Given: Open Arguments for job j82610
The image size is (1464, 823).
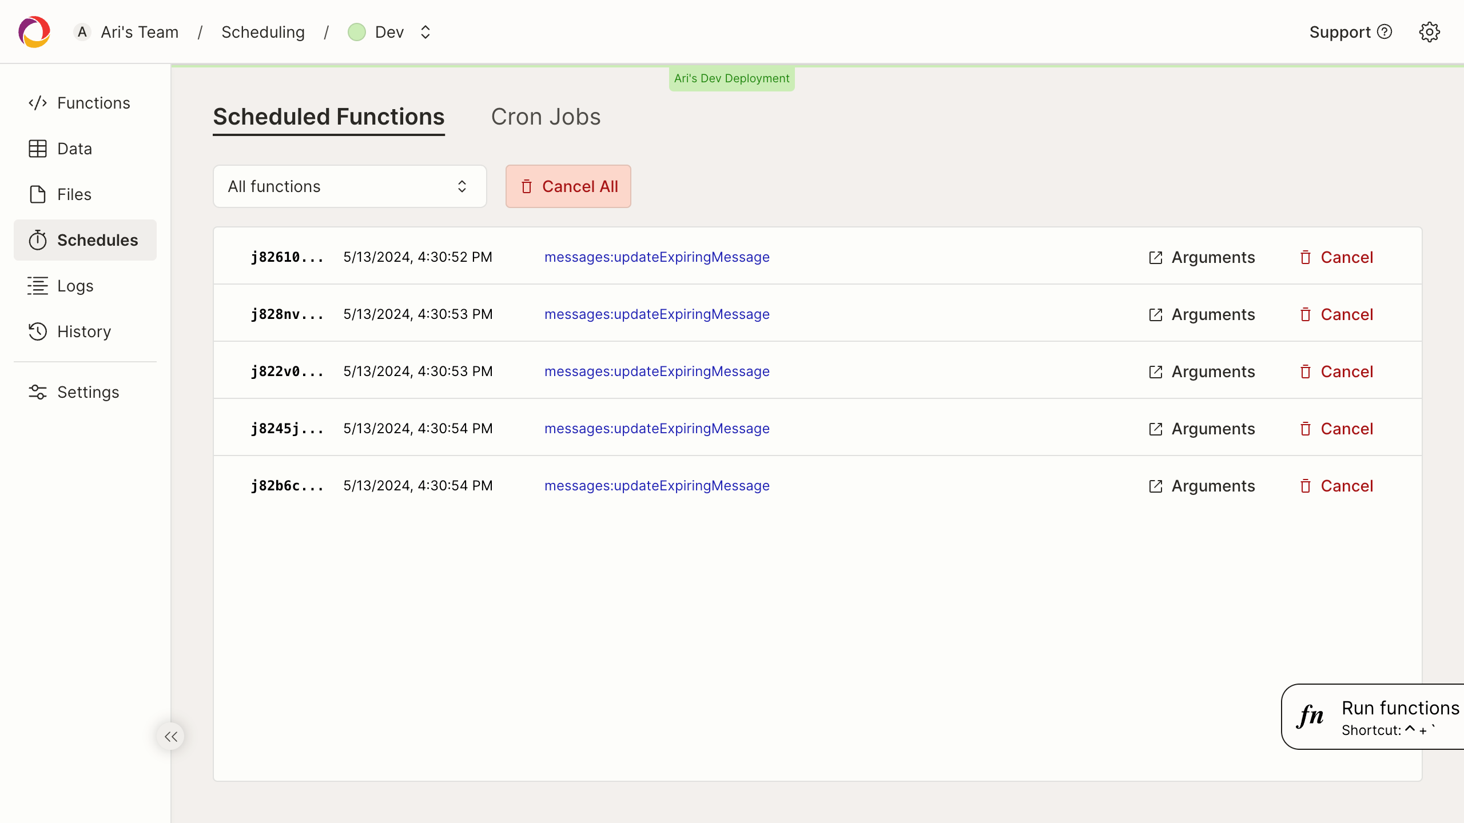Looking at the screenshot, I should [x=1202, y=257].
